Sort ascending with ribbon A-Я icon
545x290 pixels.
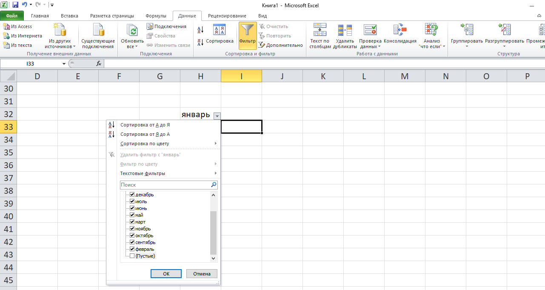tap(200, 30)
